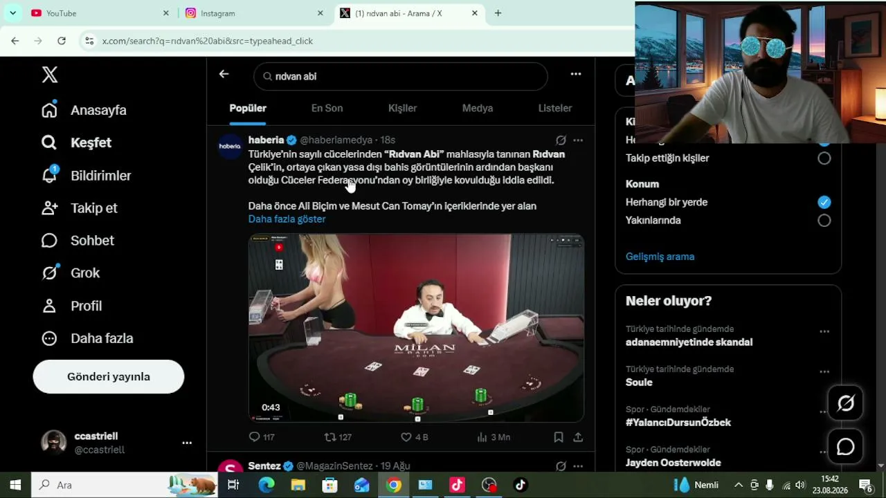886x498 pixels.
Task: Switch to the Listeler tab
Action: tap(555, 108)
